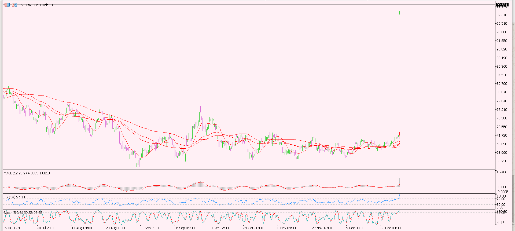Click the 9 Dec 00:00 time label

coord(355,228)
